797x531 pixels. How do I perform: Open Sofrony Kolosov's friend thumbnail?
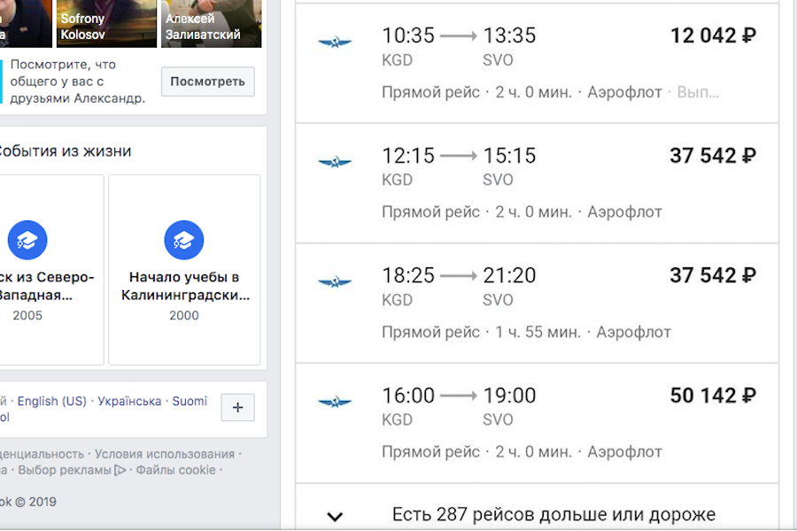pos(105,23)
